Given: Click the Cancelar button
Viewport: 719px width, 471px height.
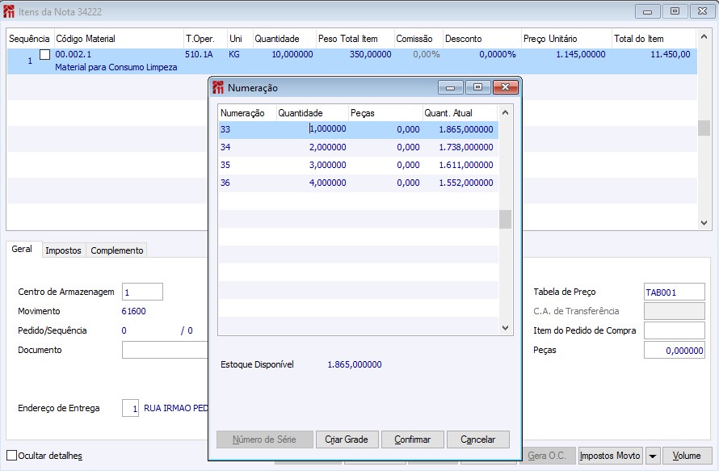Looking at the screenshot, I should (x=477, y=439).
